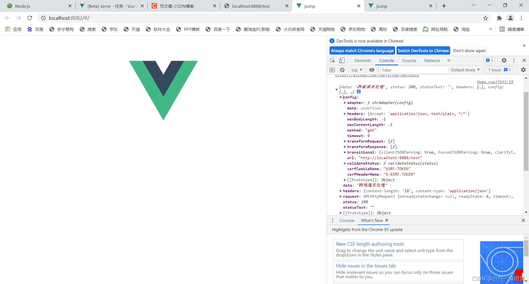Focus the console Filter field
Screen dimensions: 529x284
pos(414,70)
